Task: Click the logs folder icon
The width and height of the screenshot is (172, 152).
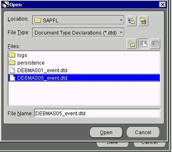Action: point(12,55)
